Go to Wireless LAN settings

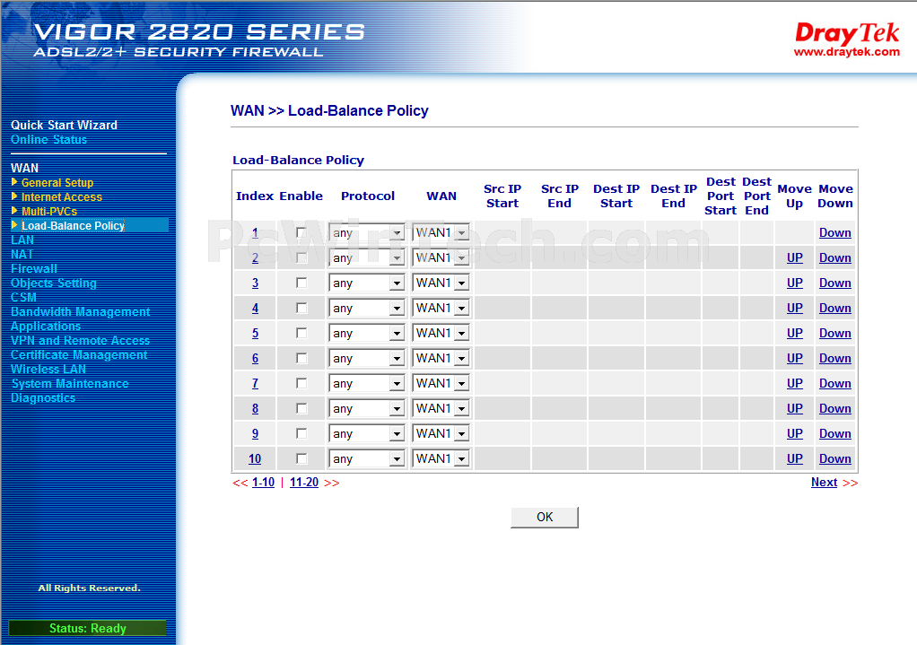[x=48, y=369]
